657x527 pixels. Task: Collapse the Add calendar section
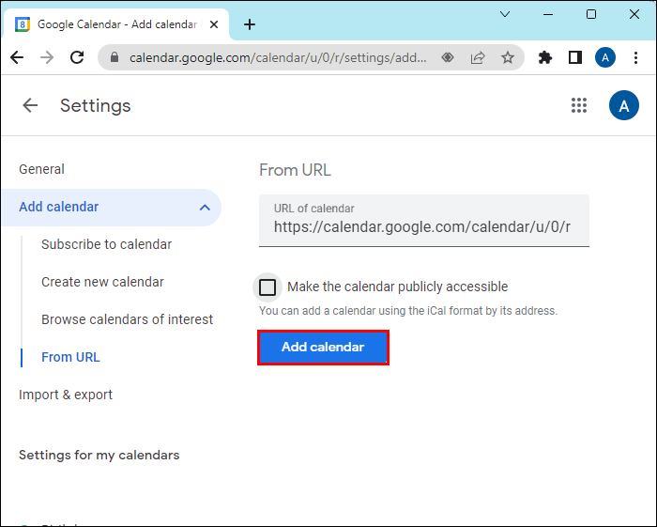pyautogui.click(x=205, y=208)
